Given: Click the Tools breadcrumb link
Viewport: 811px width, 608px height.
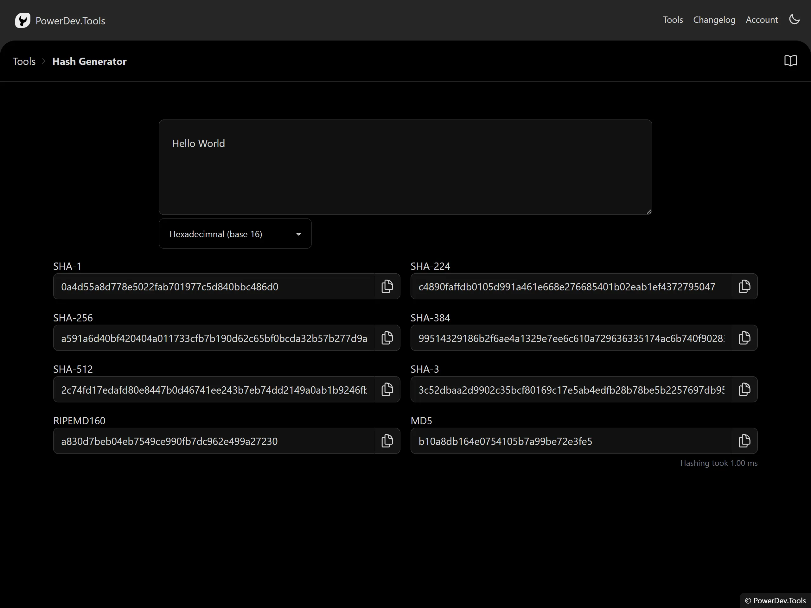Looking at the screenshot, I should (x=24, y=61).
